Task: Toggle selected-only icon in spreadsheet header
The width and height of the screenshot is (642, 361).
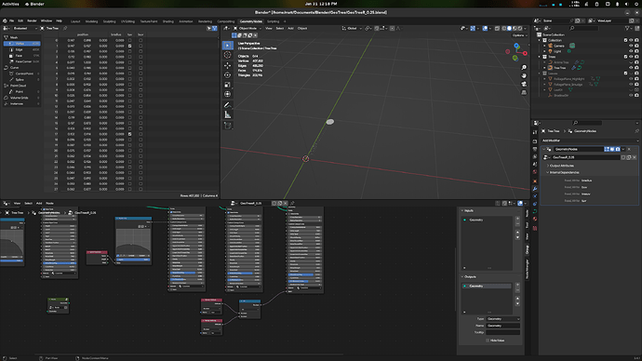Action: [208, 28]
